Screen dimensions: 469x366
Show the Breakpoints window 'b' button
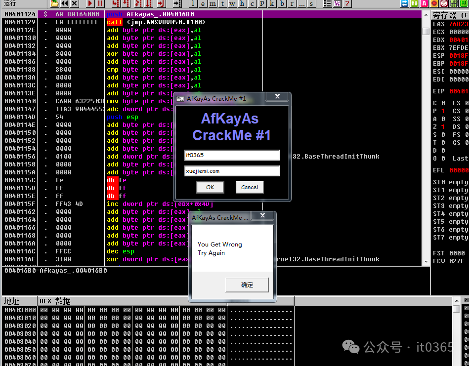282,3
